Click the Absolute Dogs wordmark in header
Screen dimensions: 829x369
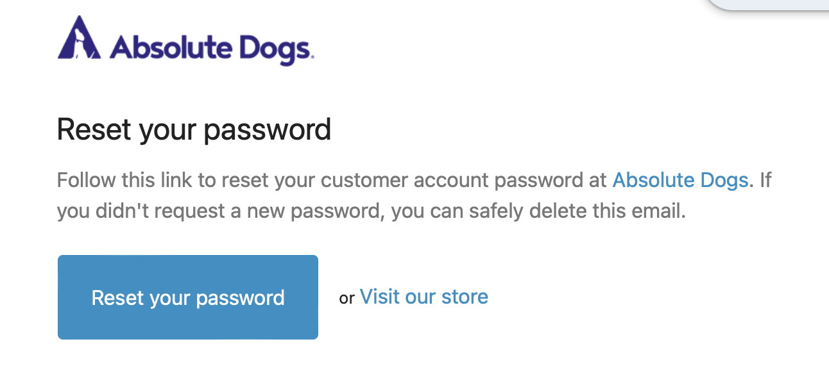tap(211, 48)
